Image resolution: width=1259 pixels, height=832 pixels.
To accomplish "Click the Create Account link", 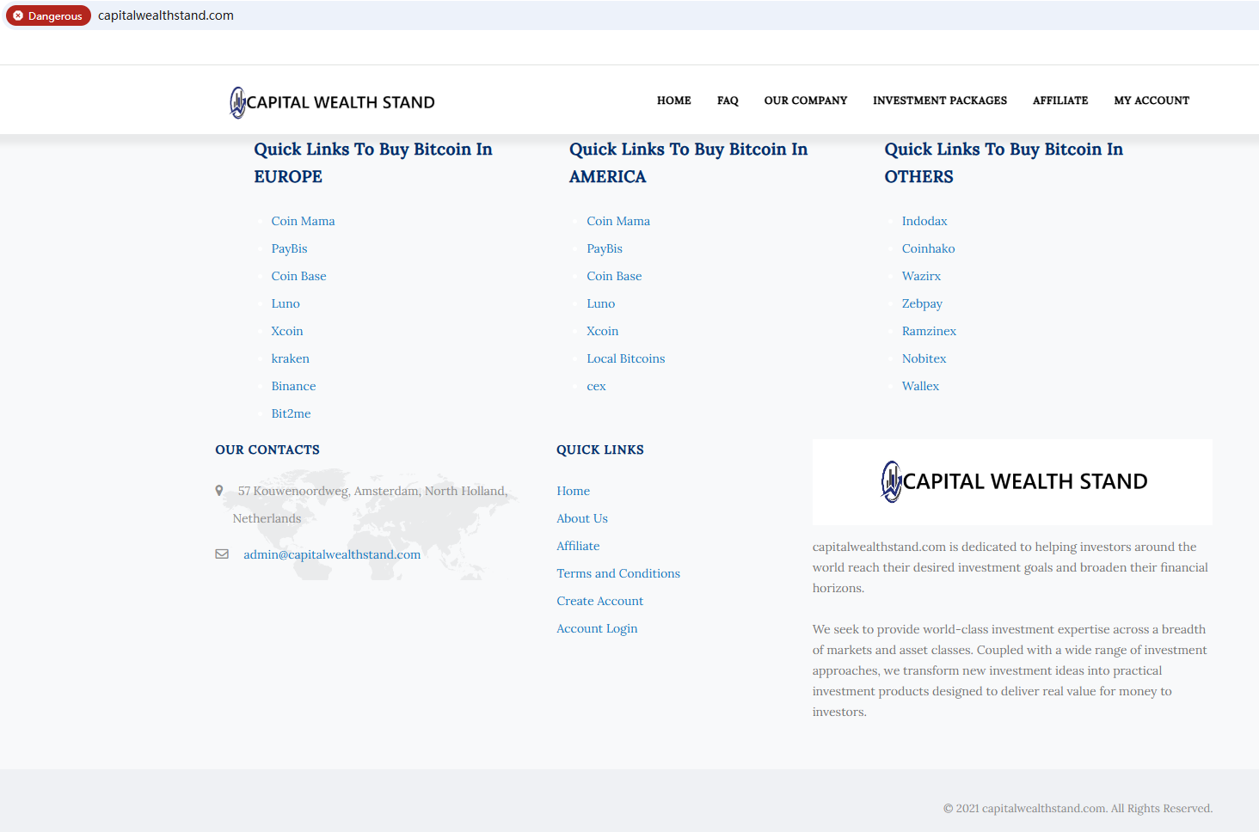I will [x=600, y=601].
